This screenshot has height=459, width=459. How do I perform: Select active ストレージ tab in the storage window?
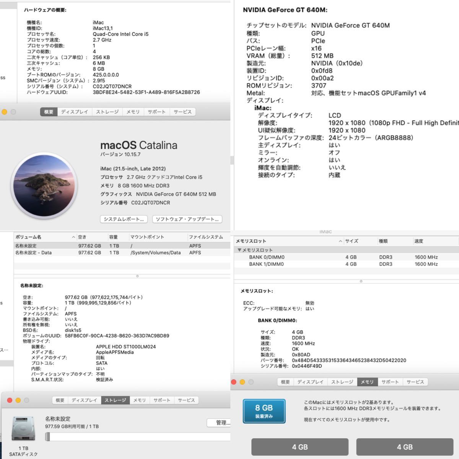[116, 400]
